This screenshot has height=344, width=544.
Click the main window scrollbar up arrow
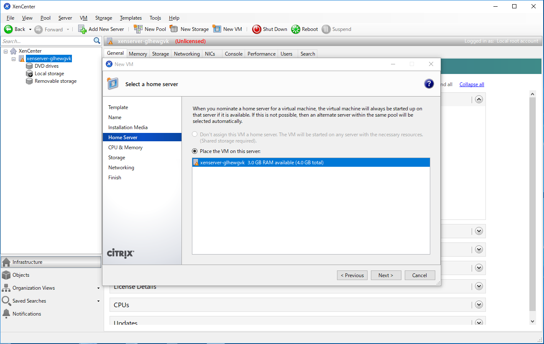pos(532,94)
